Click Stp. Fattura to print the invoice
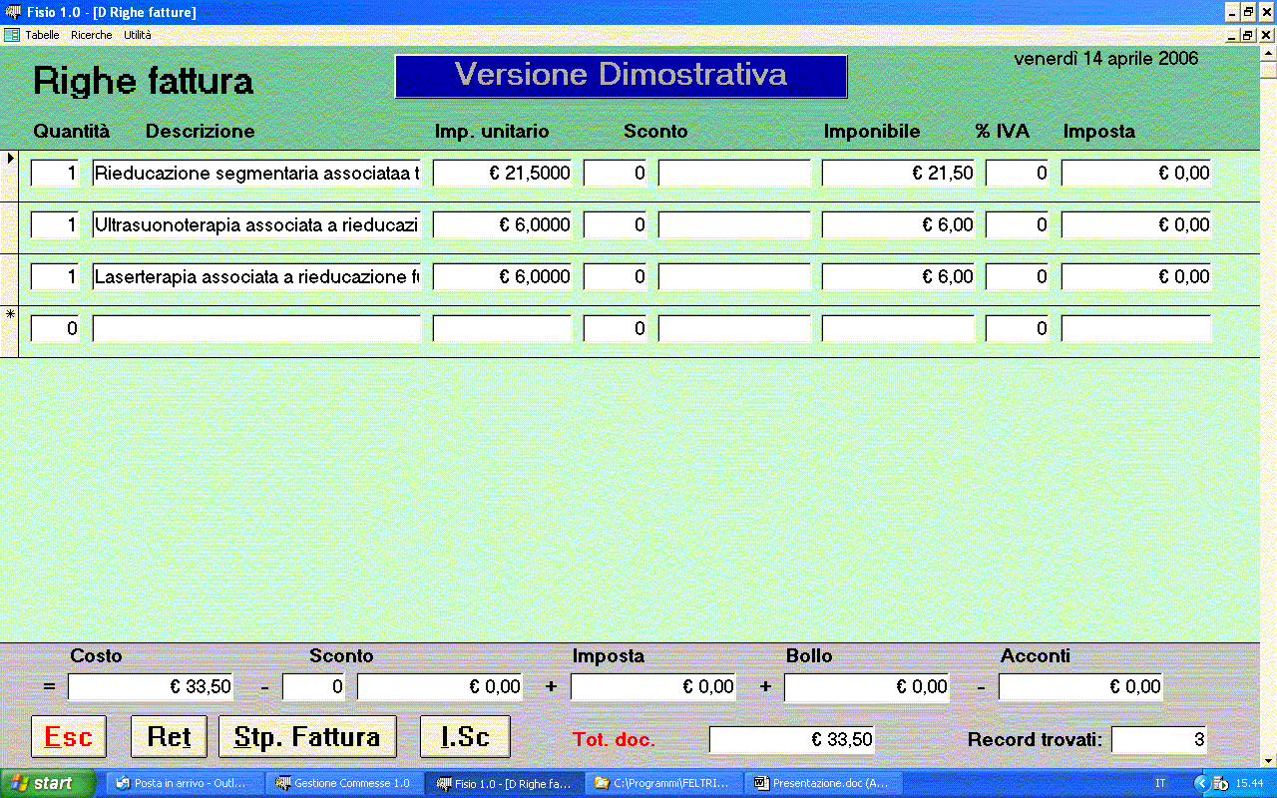Image resolution: width=1277 pixels, height=798 pixels. tap(307, 737)
